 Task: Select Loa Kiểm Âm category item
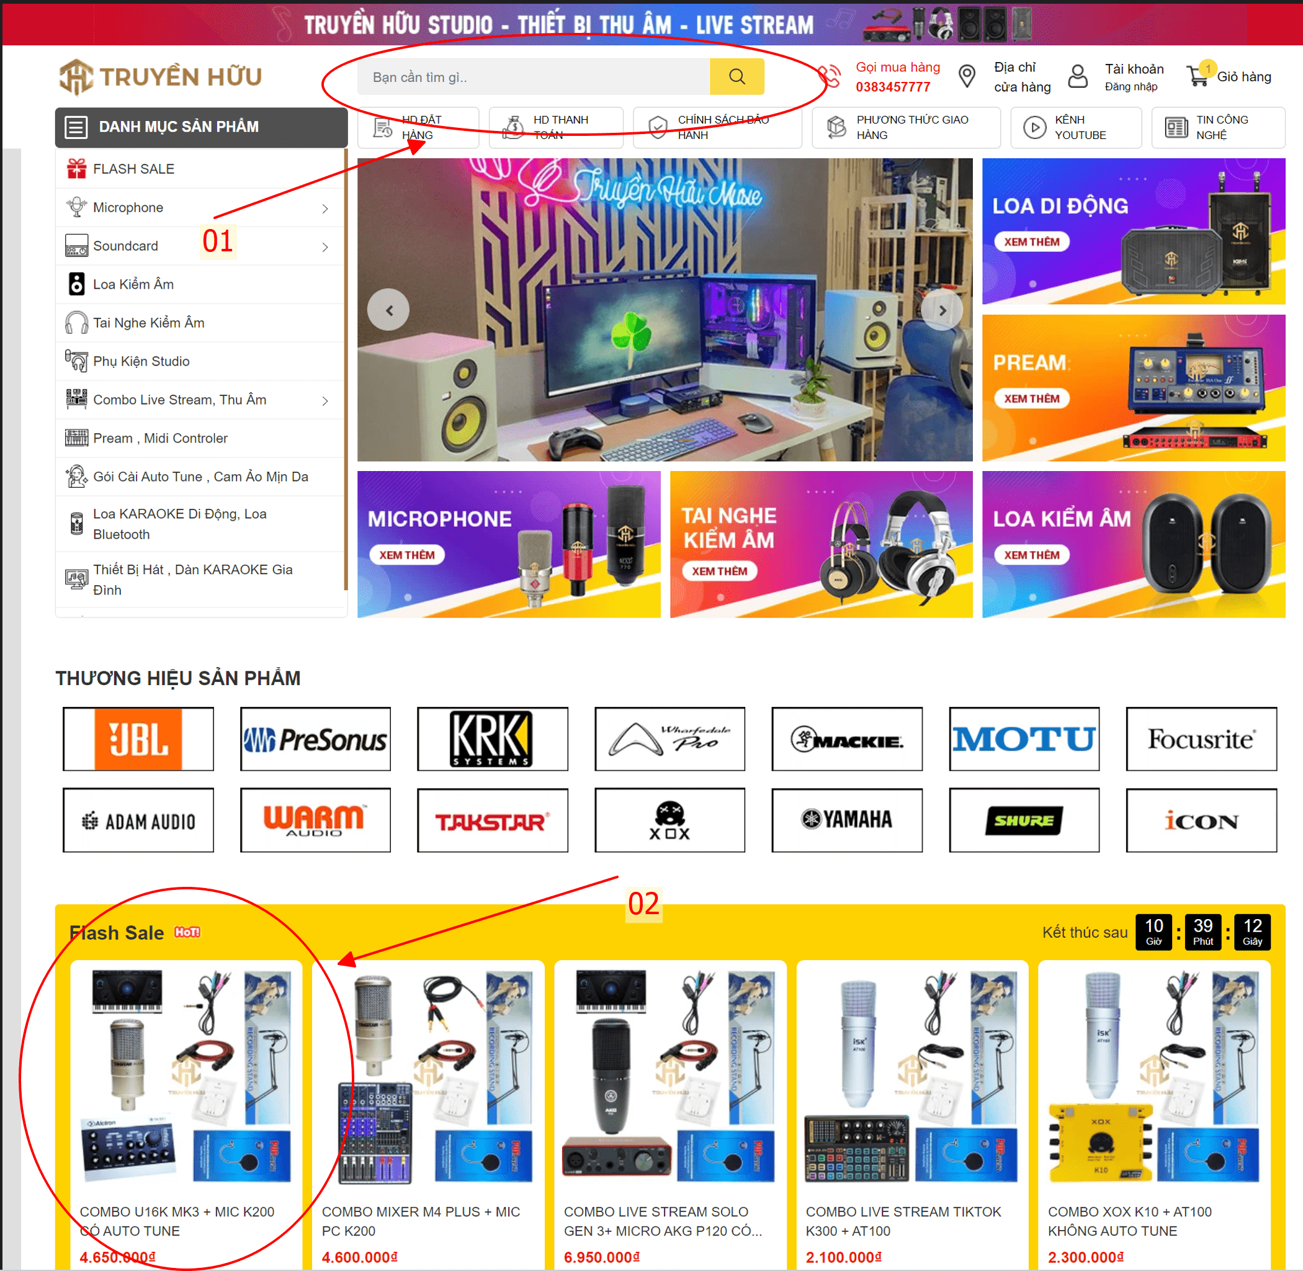tap(200, 284)
